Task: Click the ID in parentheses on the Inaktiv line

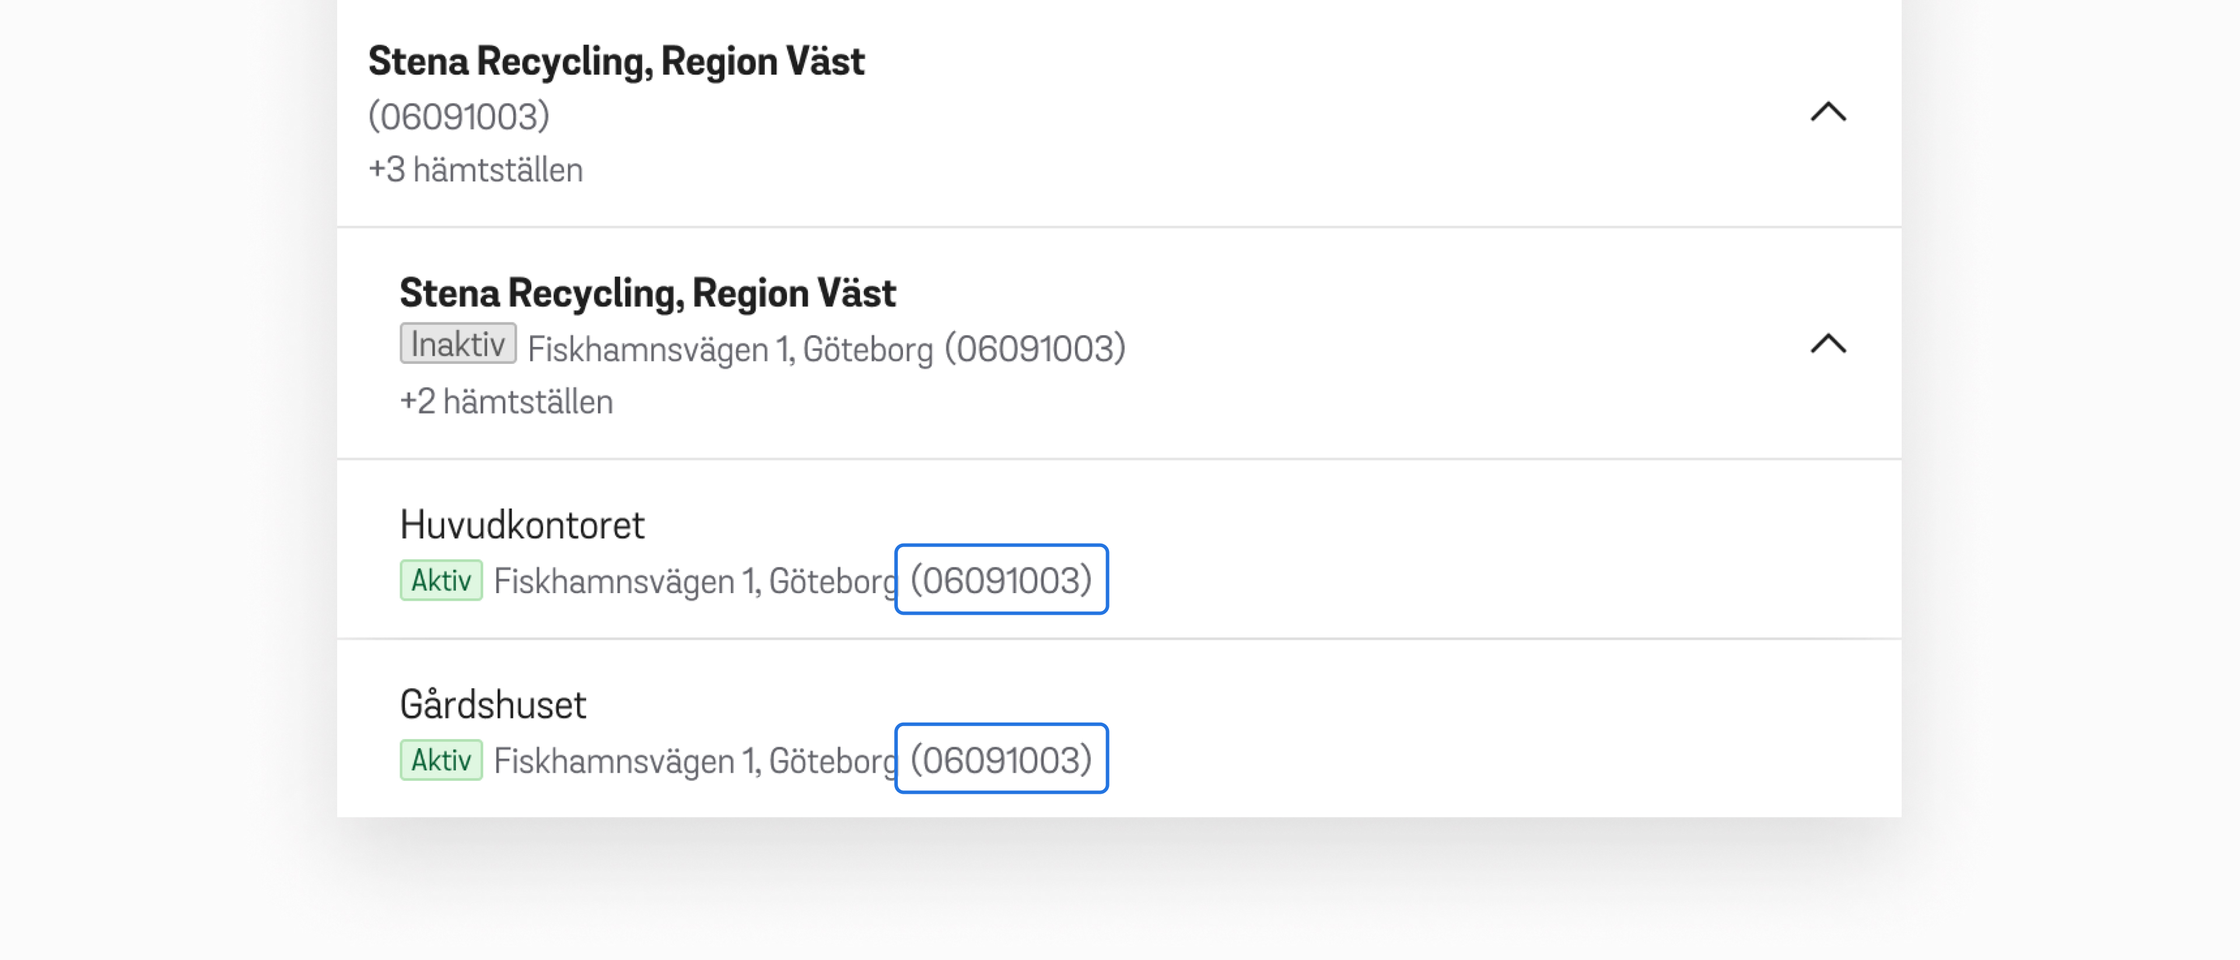Action: pyautogui.click(x=1035, y=349)
